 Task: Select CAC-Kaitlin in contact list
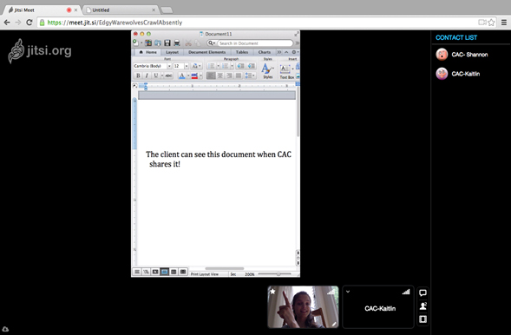465,74
